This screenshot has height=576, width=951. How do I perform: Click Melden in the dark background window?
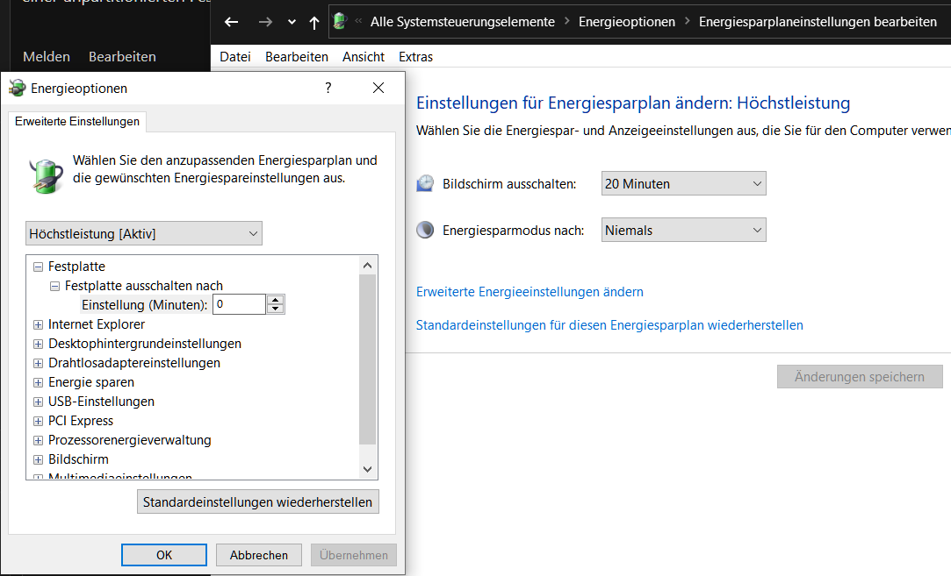[x=46, y=56]
